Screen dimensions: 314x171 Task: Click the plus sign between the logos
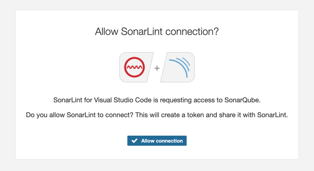157,68
